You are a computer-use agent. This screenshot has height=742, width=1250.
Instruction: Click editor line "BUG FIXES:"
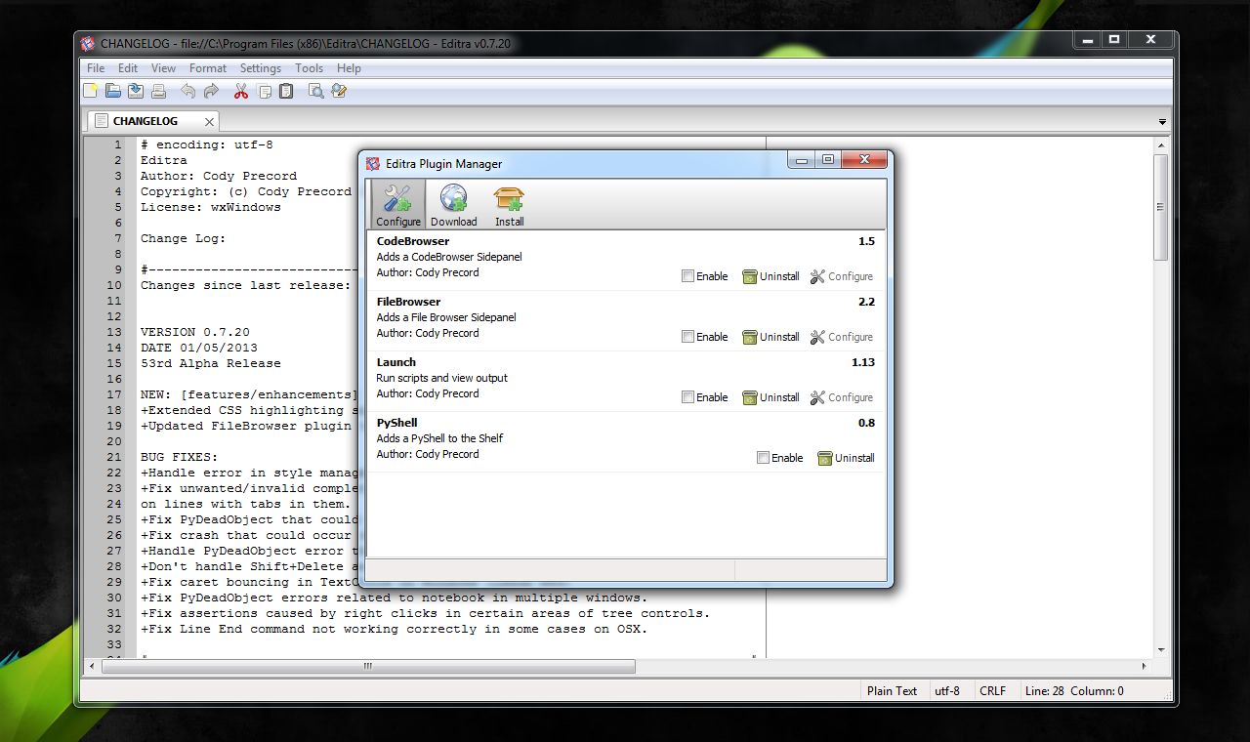(x=180, y=457)
